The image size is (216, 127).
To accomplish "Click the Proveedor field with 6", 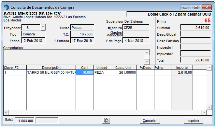I will (x=31, y=28).
